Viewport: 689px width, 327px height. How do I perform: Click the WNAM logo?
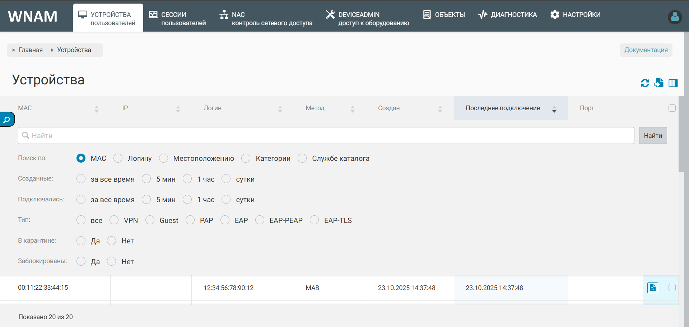33,17
